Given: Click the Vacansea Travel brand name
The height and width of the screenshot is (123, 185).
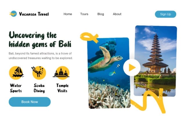Looking at the screenshot, I should [x=34, y=14].
